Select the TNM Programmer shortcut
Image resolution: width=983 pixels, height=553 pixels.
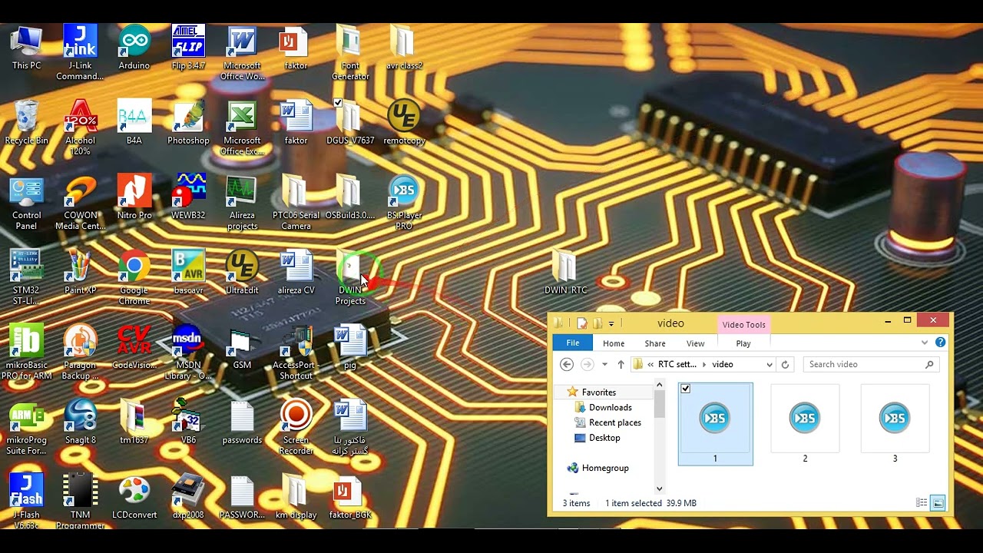pos(80,502)
